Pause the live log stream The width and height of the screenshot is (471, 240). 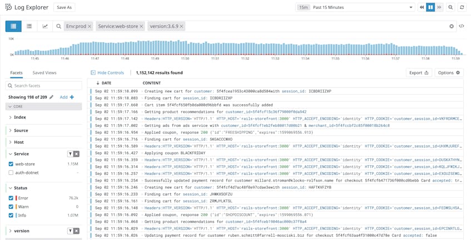pos(430,7)
